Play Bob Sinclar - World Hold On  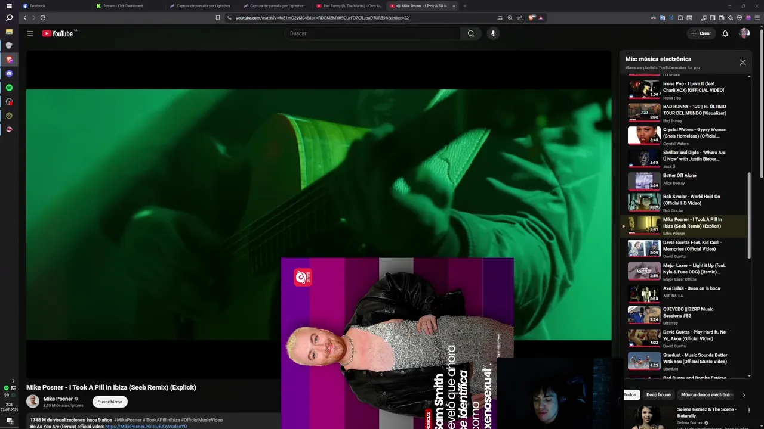point(683,203)
